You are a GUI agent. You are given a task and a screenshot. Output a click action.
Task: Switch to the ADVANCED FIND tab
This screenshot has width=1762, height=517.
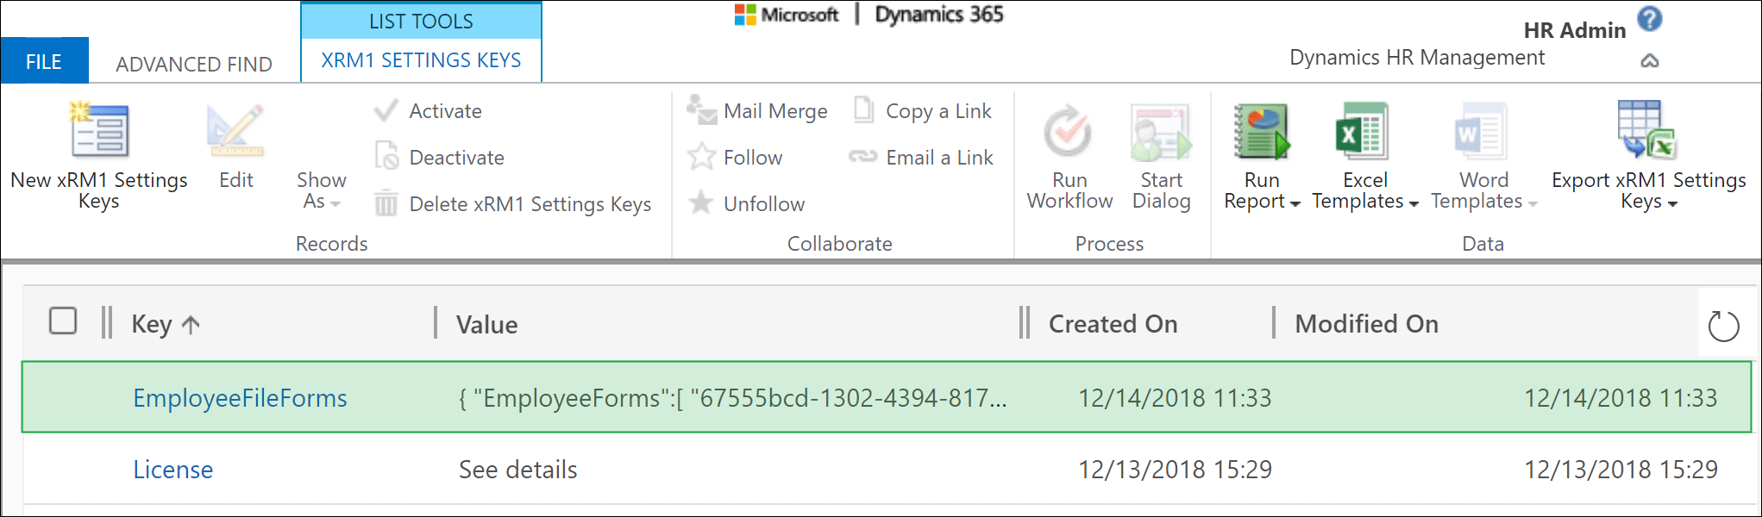tap(194, 65)
